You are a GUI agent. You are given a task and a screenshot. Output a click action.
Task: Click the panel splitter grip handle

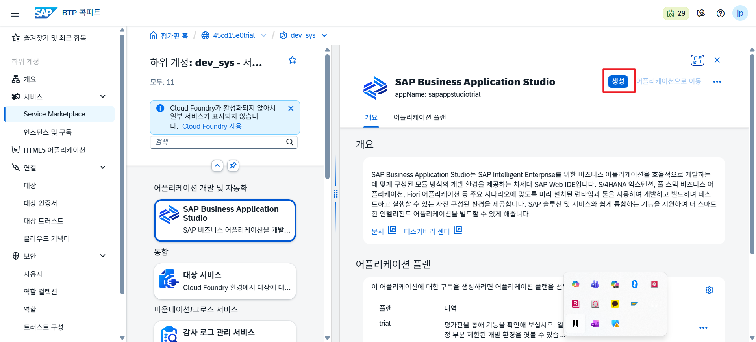[335, 194]
